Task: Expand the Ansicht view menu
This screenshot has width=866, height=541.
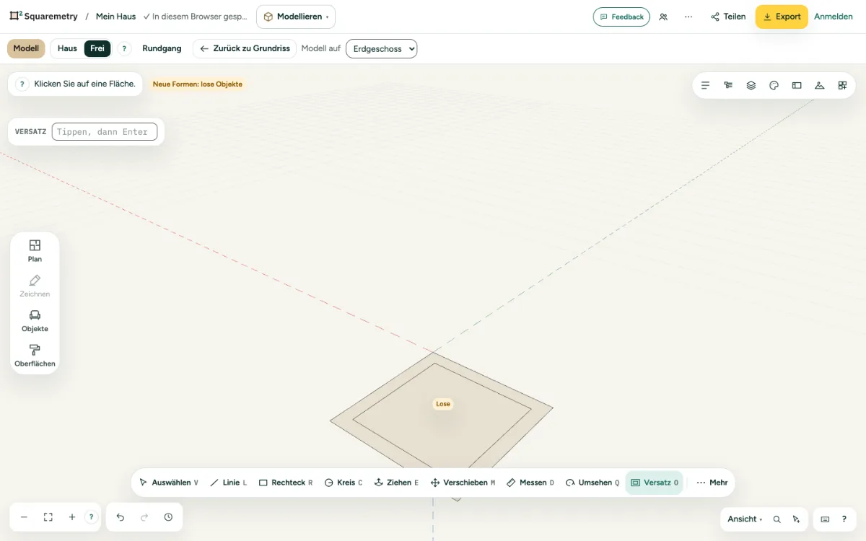Action: [x=745, y=519]
